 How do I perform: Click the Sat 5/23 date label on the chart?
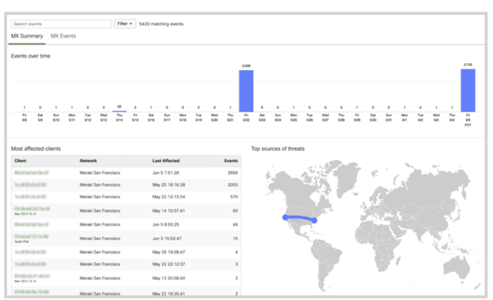262,117
